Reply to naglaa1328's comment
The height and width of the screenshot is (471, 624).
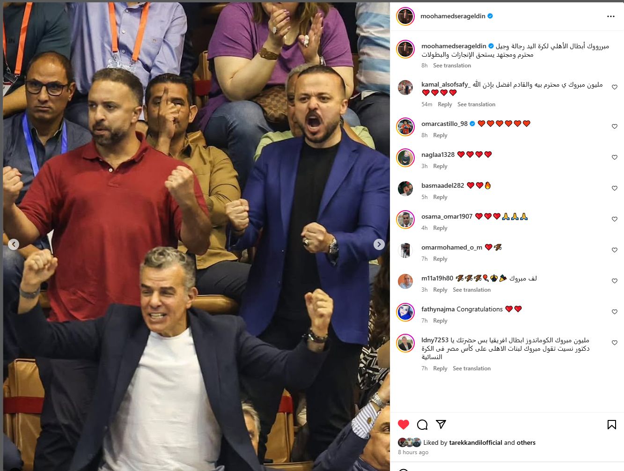[440, 166]
